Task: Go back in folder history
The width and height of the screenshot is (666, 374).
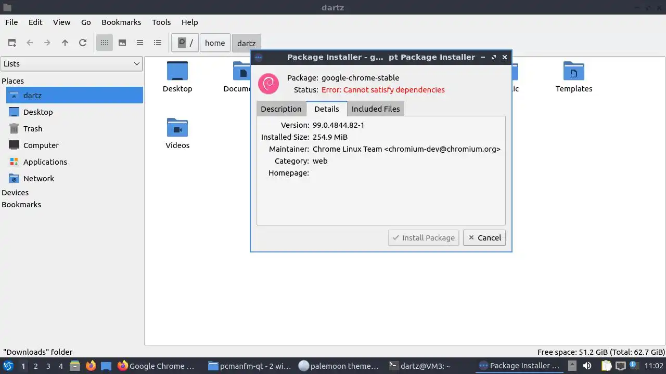Action: (x=30, y=43)
